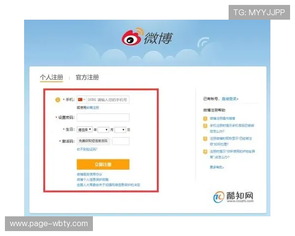Open the 邮箱注册 link
Viewport: 295px width, 236px height.
[92, 108]
